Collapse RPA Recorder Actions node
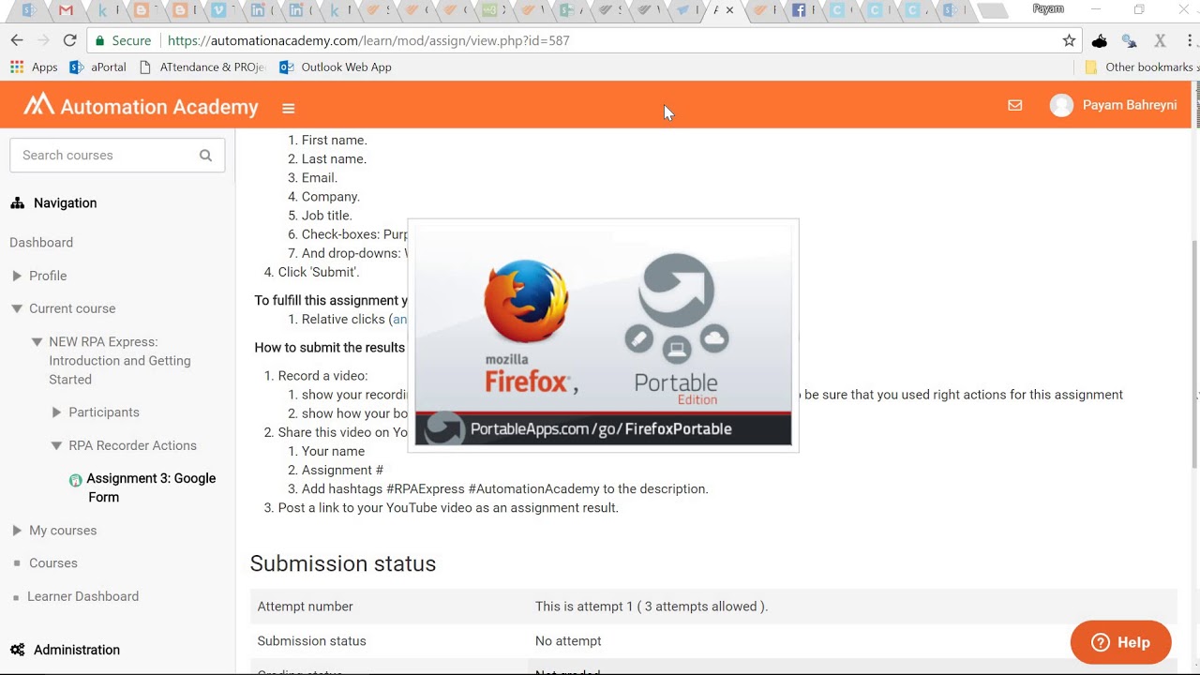Screen dimensions: 1200x675 coord(56,445)
